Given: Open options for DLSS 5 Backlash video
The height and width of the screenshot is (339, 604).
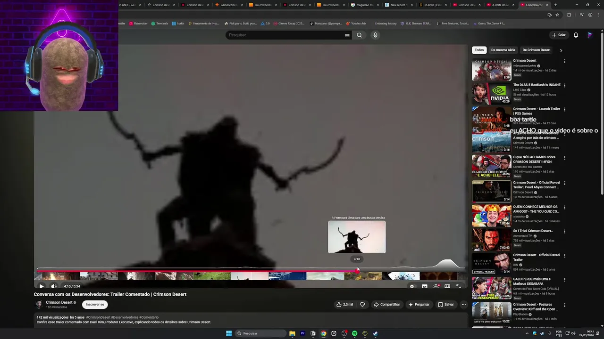Looking at the screenshot, I should point(564,85).
